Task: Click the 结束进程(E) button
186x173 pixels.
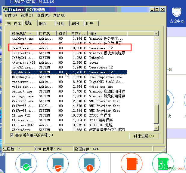Action: click(144, 136)
